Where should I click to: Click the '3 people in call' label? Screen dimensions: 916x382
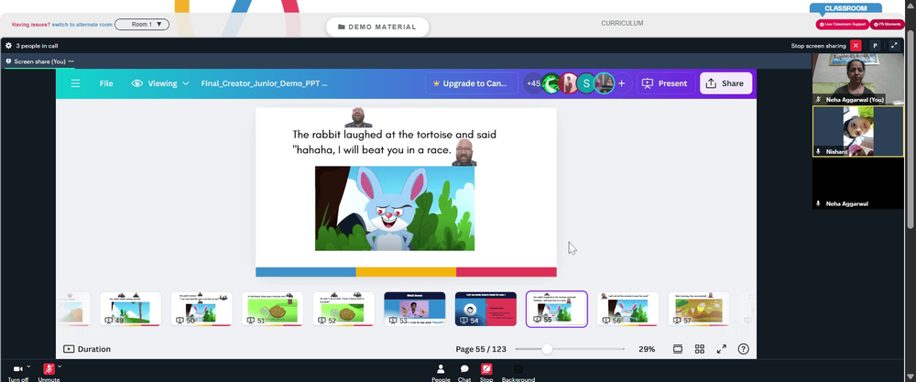37,46
